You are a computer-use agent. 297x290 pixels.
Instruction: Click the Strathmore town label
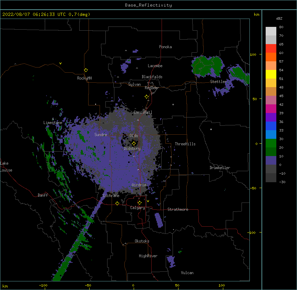pyautogui.click(x=178, y=209)
